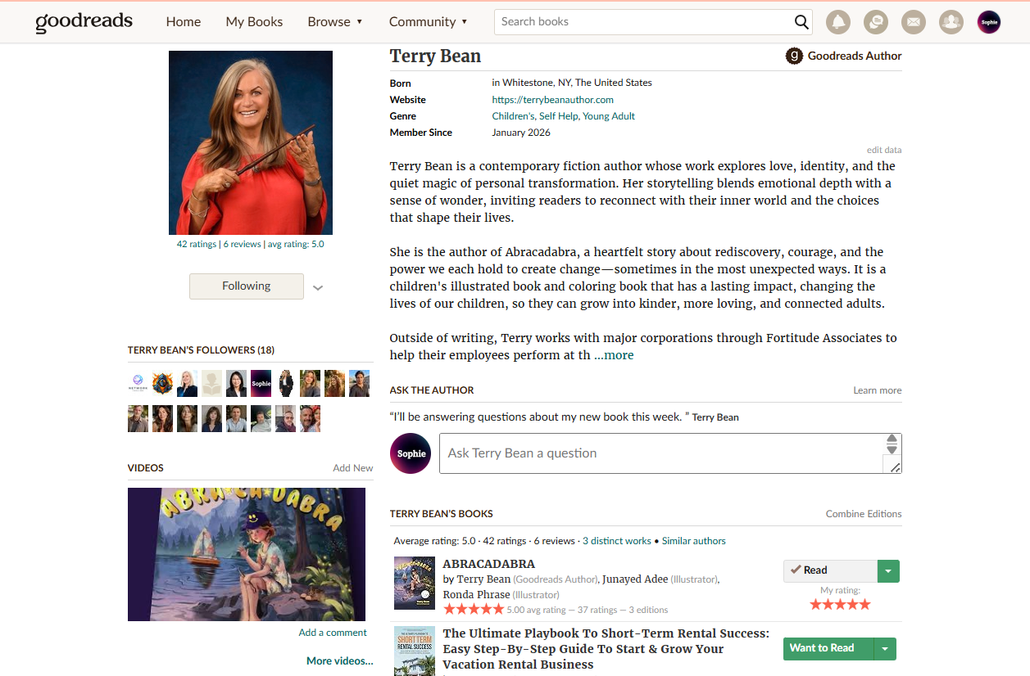Open the Want to Read dropdown arrow
Screen dimensions: 1030x676
click(885, 649)
